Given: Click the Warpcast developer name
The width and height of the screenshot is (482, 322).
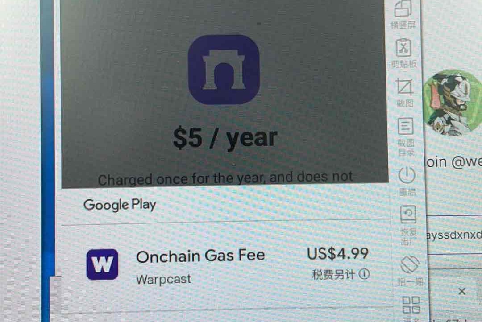Looking at the screenshot, I should 163,279.
